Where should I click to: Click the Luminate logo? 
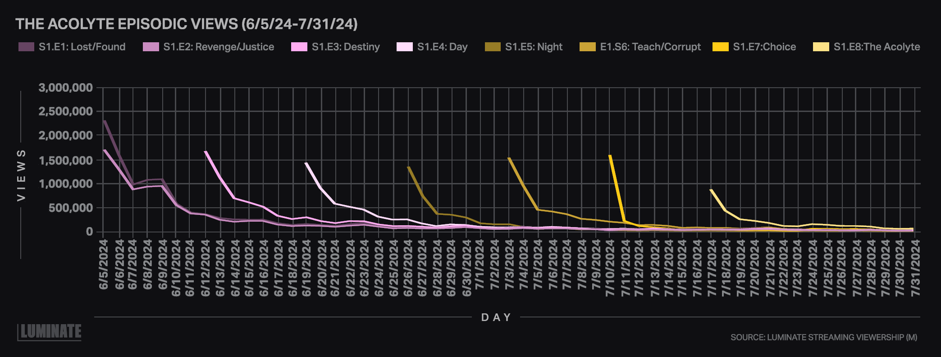pos(50,332)
